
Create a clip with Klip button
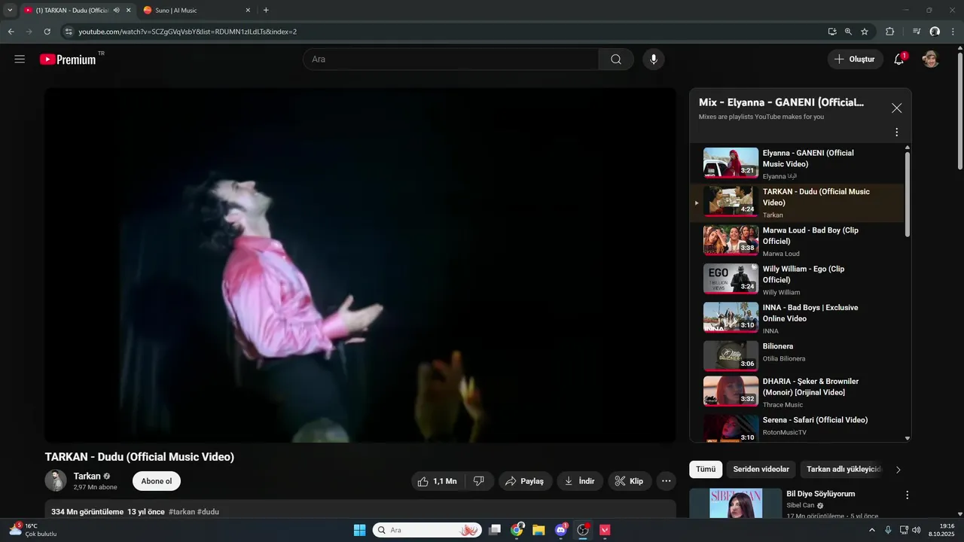click(x=630, y=481)
